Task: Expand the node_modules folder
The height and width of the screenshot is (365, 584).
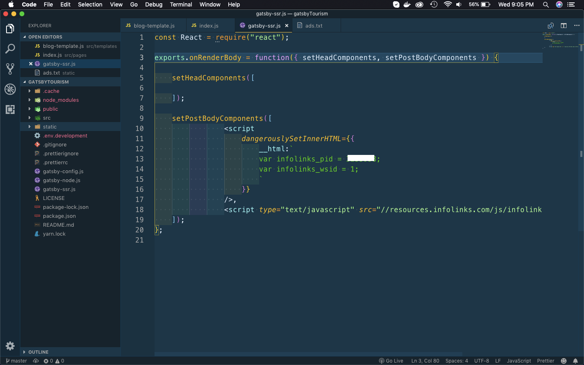Action: pyautogui.click(x=60, y=100)
